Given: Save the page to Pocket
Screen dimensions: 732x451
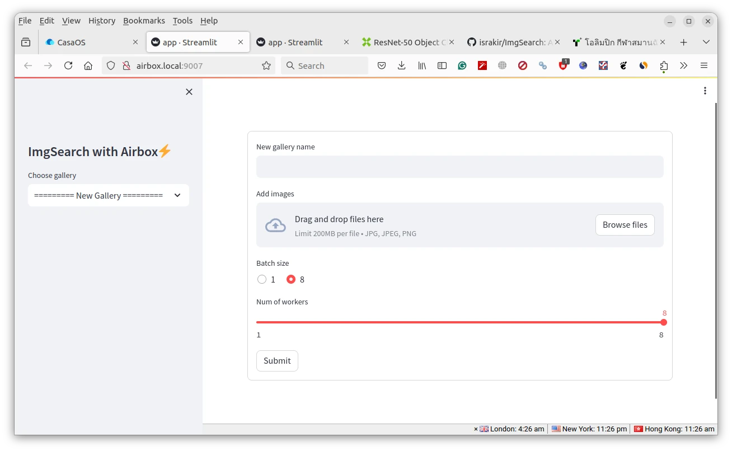Looking at the screenshot, I should pos(382,65).
